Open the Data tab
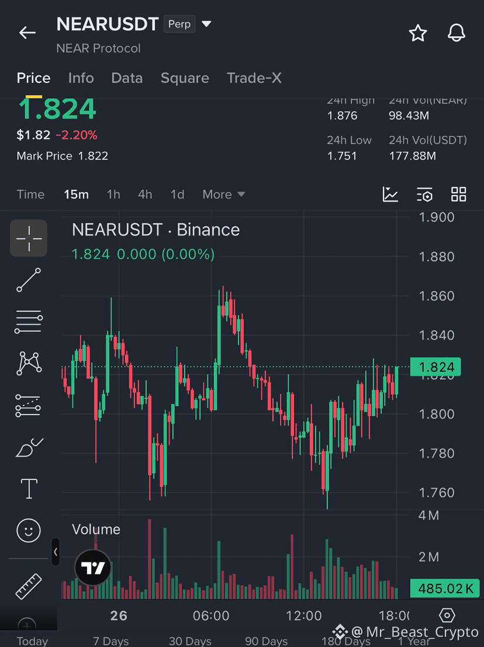This screenshot has height=647, width=484. point(127,78)
